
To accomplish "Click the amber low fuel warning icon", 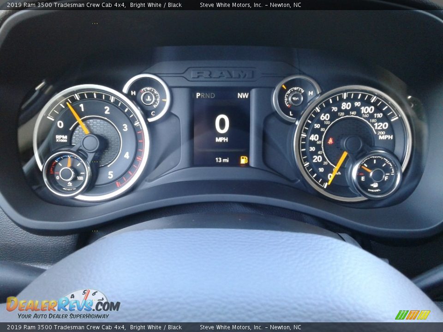I will coord(244,160).
